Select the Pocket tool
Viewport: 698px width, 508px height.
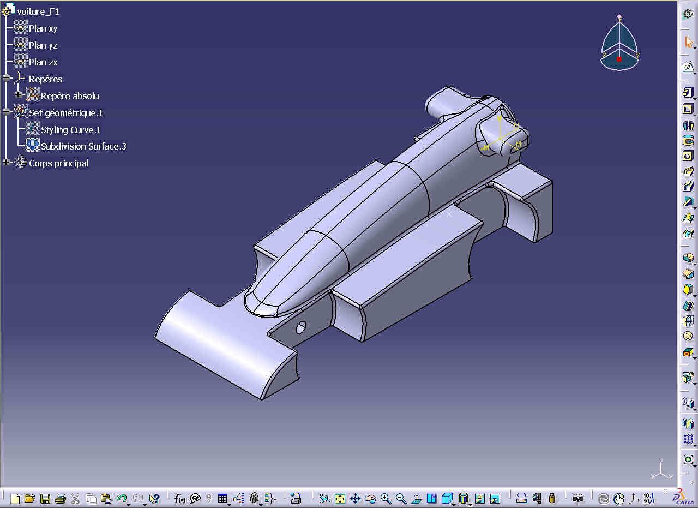(688, 109)
